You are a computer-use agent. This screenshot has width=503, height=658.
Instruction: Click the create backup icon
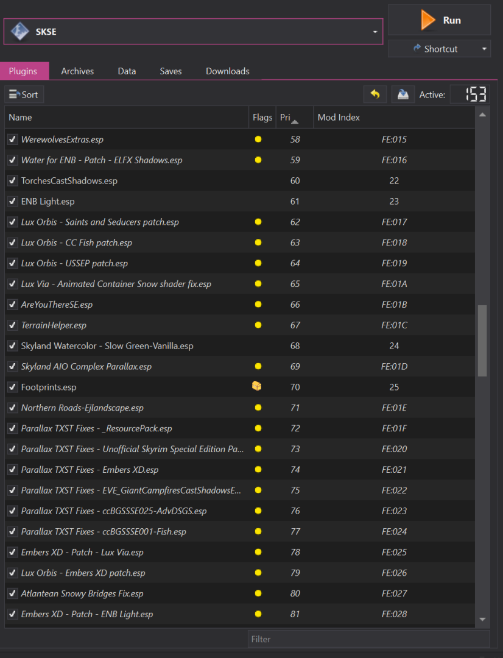(403, 94)
